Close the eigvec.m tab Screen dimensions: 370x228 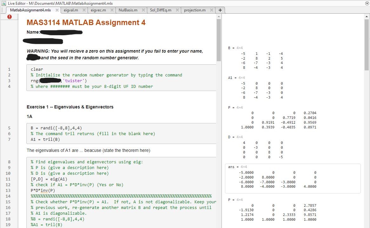(112, 10)
